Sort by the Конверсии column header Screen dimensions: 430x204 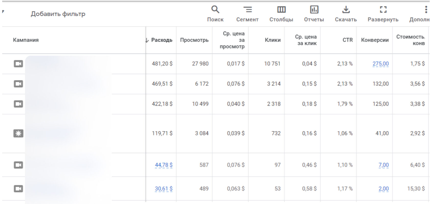375,40
